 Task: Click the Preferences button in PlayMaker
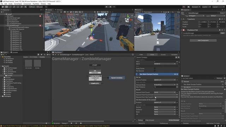coord(164,123)
